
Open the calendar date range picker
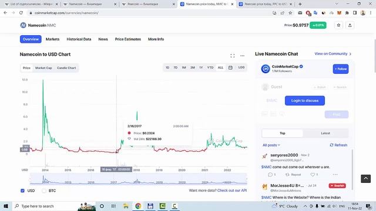(230, 68)
